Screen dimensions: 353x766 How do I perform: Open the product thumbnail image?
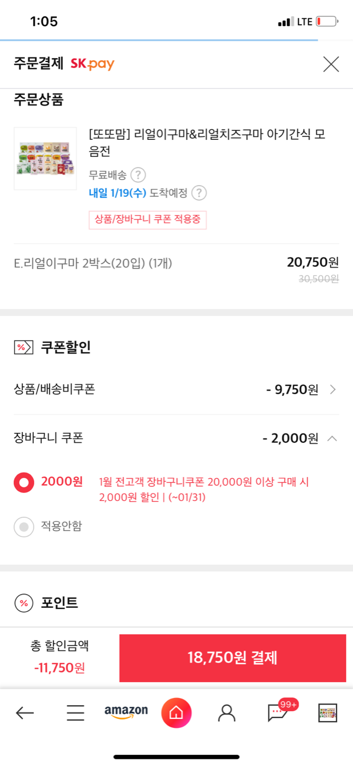45,159
